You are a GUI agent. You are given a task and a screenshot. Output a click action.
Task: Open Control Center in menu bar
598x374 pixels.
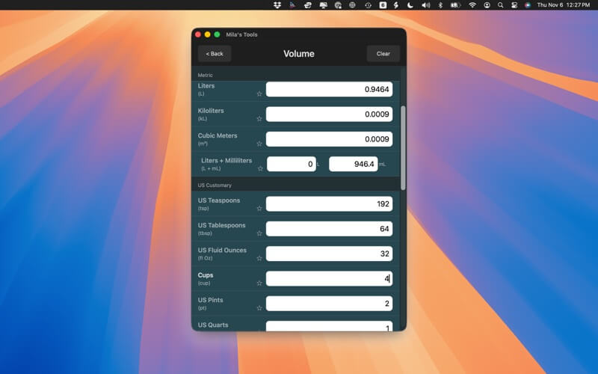click(x=514, y=5)
